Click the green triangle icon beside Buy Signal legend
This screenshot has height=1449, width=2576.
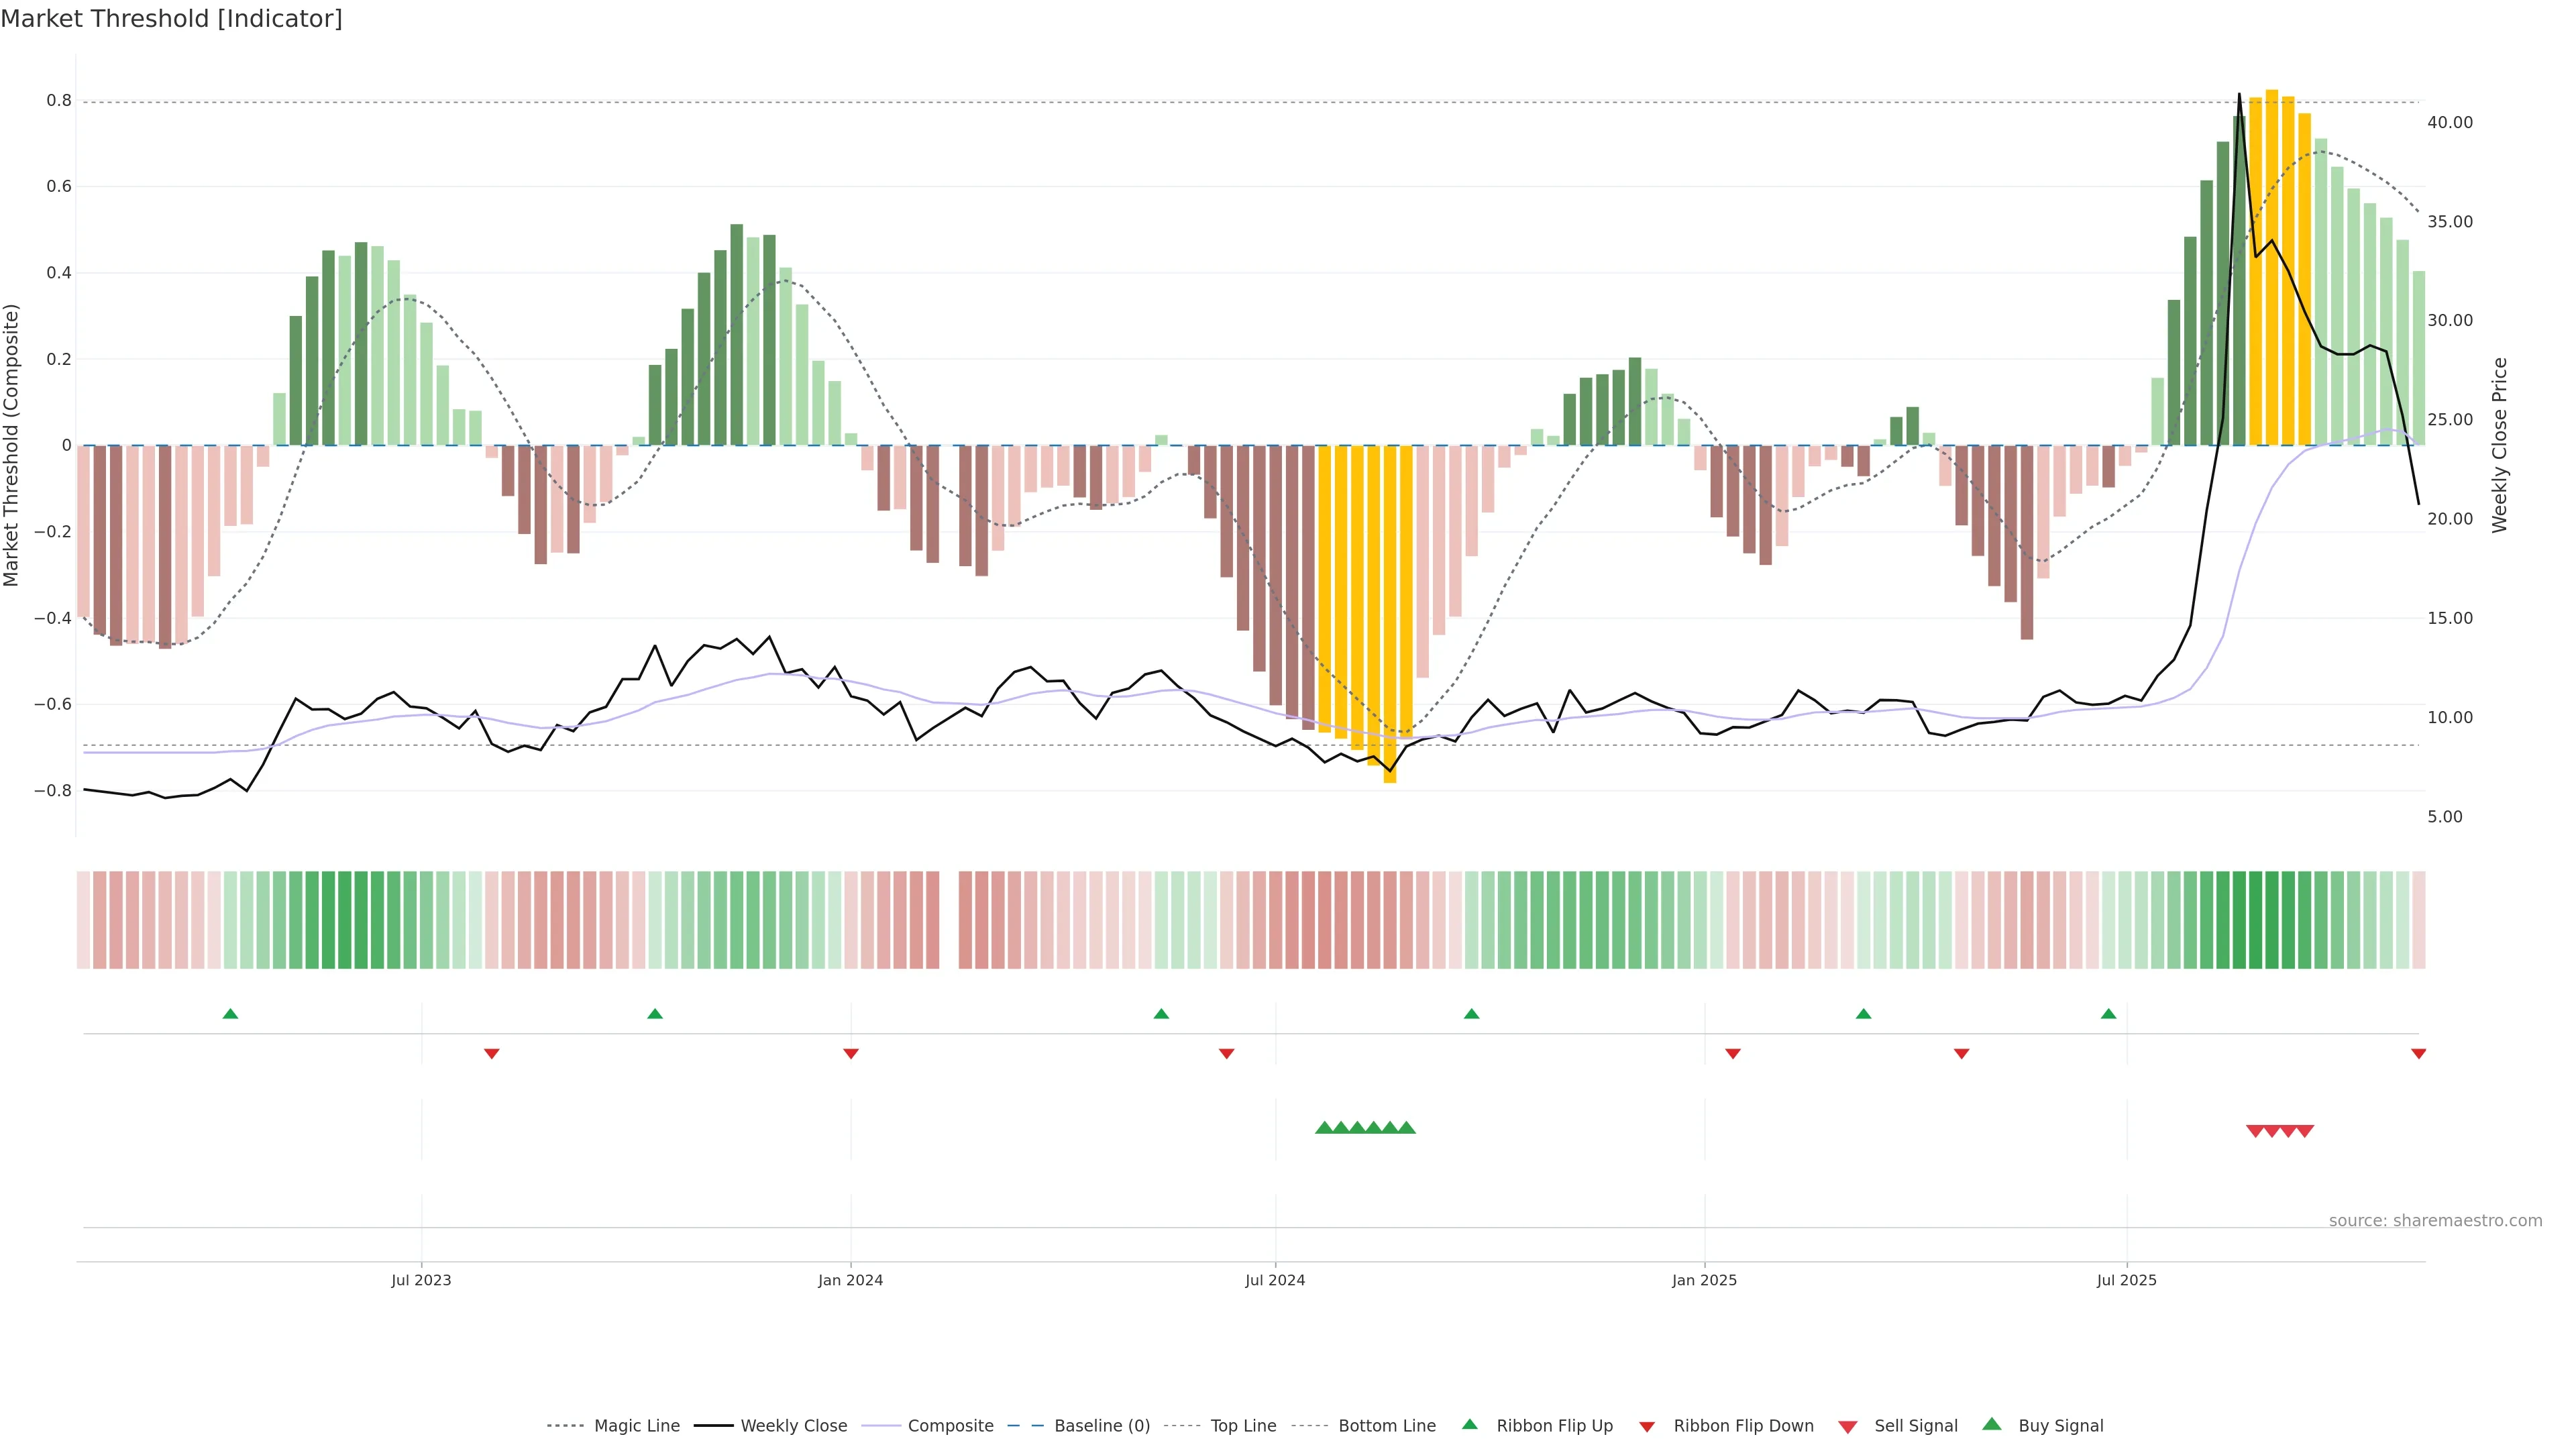point(1992,1425)
